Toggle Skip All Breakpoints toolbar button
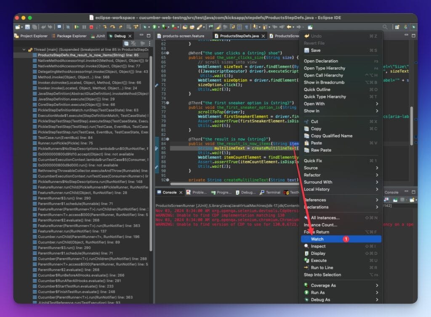The width and height of the screenshot is (431, 317). tap(68, 27)
